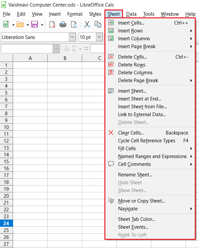Click the Print Preview toggle icon
This screenshot has width=199, height=248.
tap(74, 25)
